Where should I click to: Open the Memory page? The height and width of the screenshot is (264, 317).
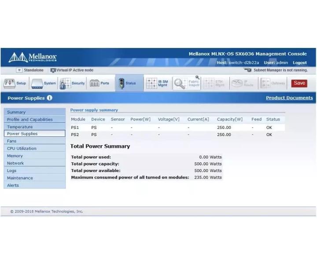coord(35,156)
